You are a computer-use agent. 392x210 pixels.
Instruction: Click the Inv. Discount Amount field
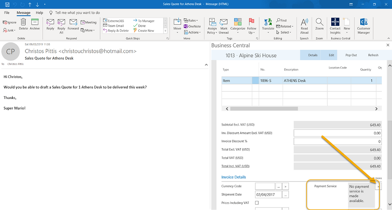tap(338, 133)
